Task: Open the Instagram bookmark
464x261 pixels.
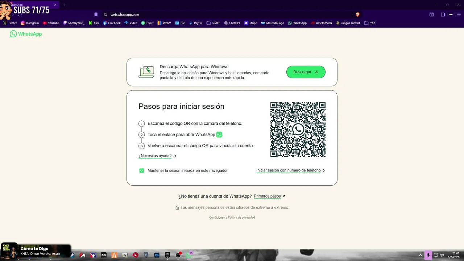Action: [30, 23]
